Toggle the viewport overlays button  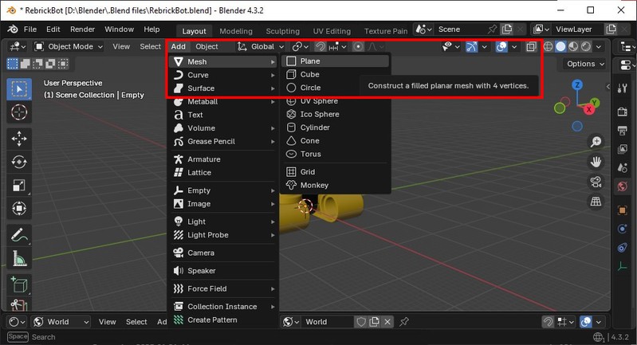click(501, 47)
